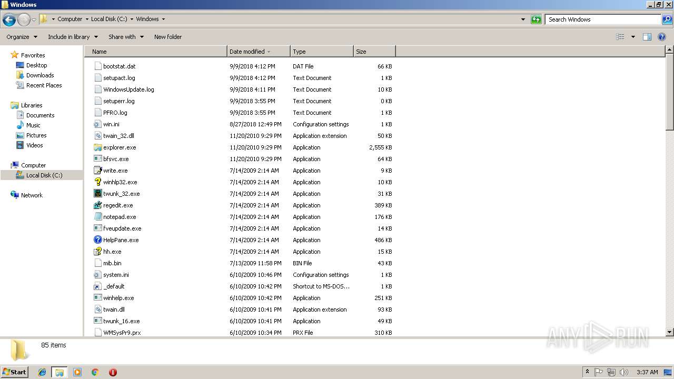Select the win.ini file icon
This screenshot has width=674, height=379.
coord(97,124)
